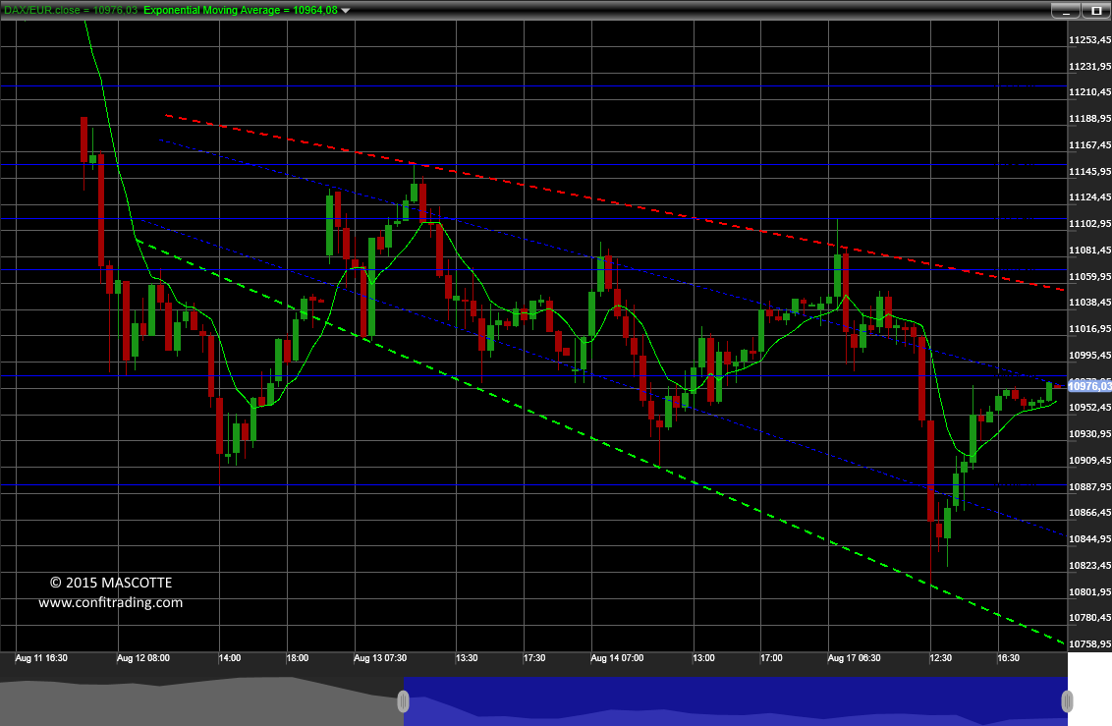Click the 13:30 time axis label
The height and width of the screenshot is (726, 1112).
click(467, 658)
